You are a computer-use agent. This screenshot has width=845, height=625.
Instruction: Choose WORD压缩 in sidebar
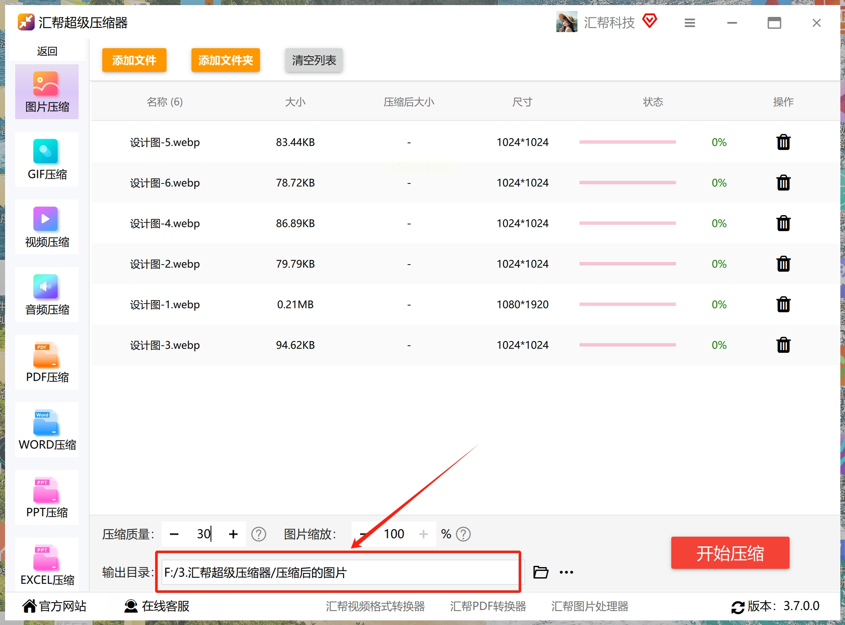(x=47, y=430)
